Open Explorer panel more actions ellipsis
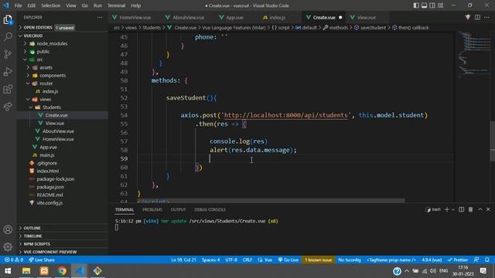Screen dimensions: 495x278 pos(100,17)
